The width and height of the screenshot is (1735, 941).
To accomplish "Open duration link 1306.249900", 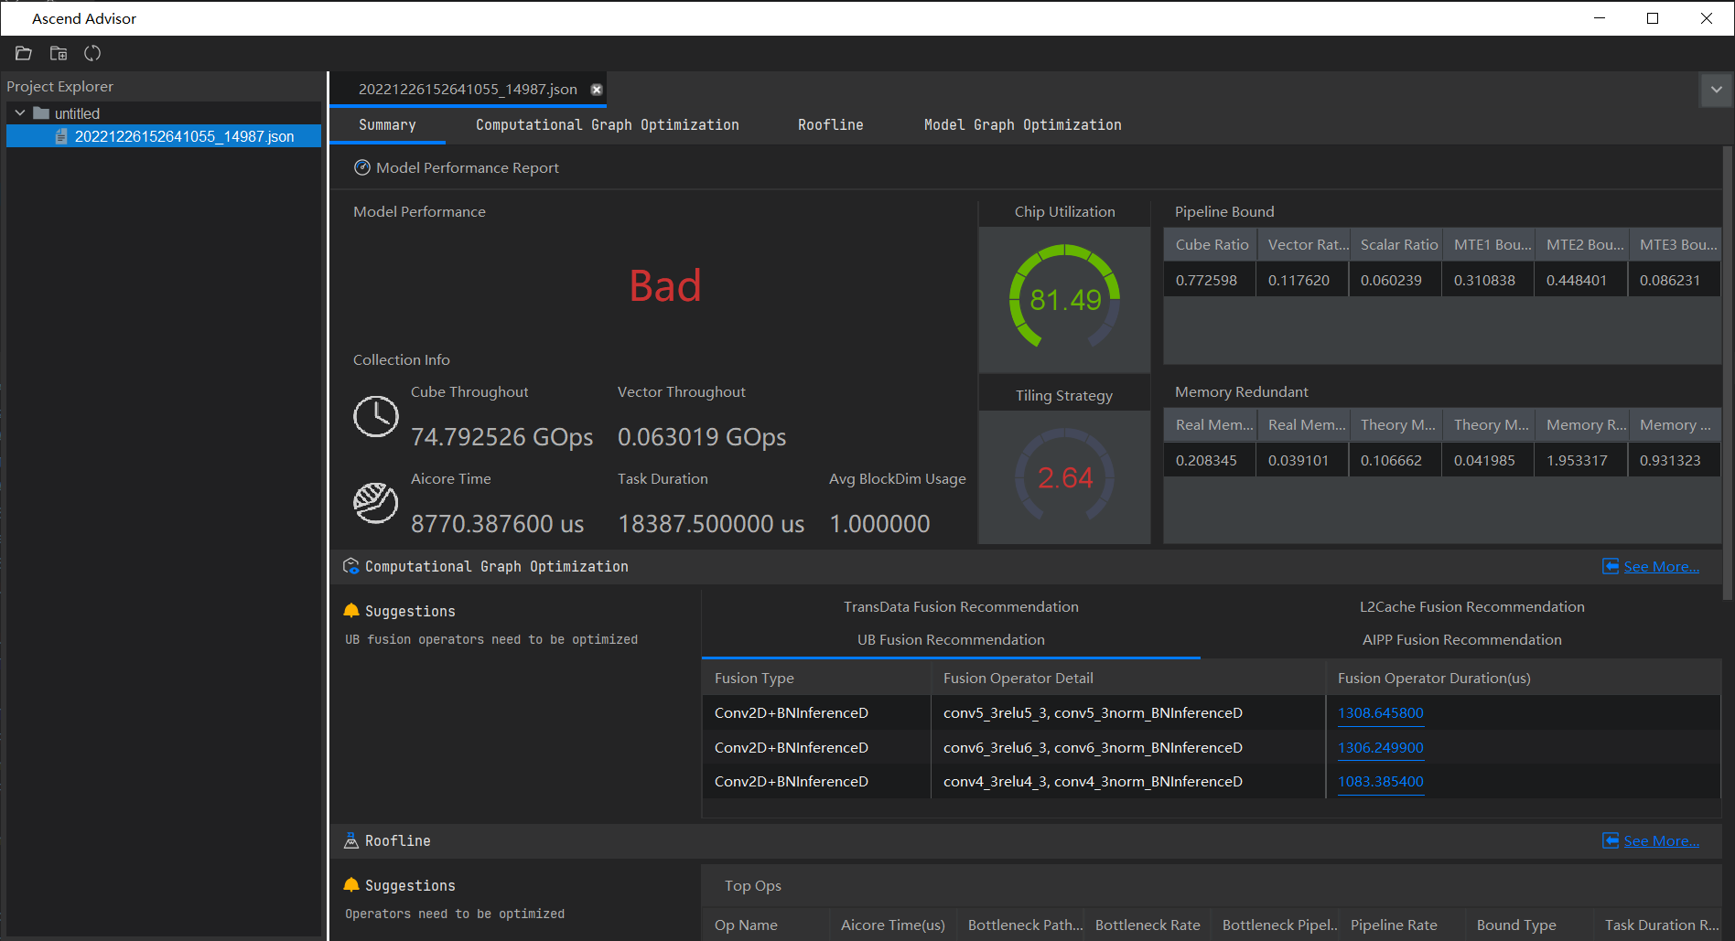I will [1381, 748].
